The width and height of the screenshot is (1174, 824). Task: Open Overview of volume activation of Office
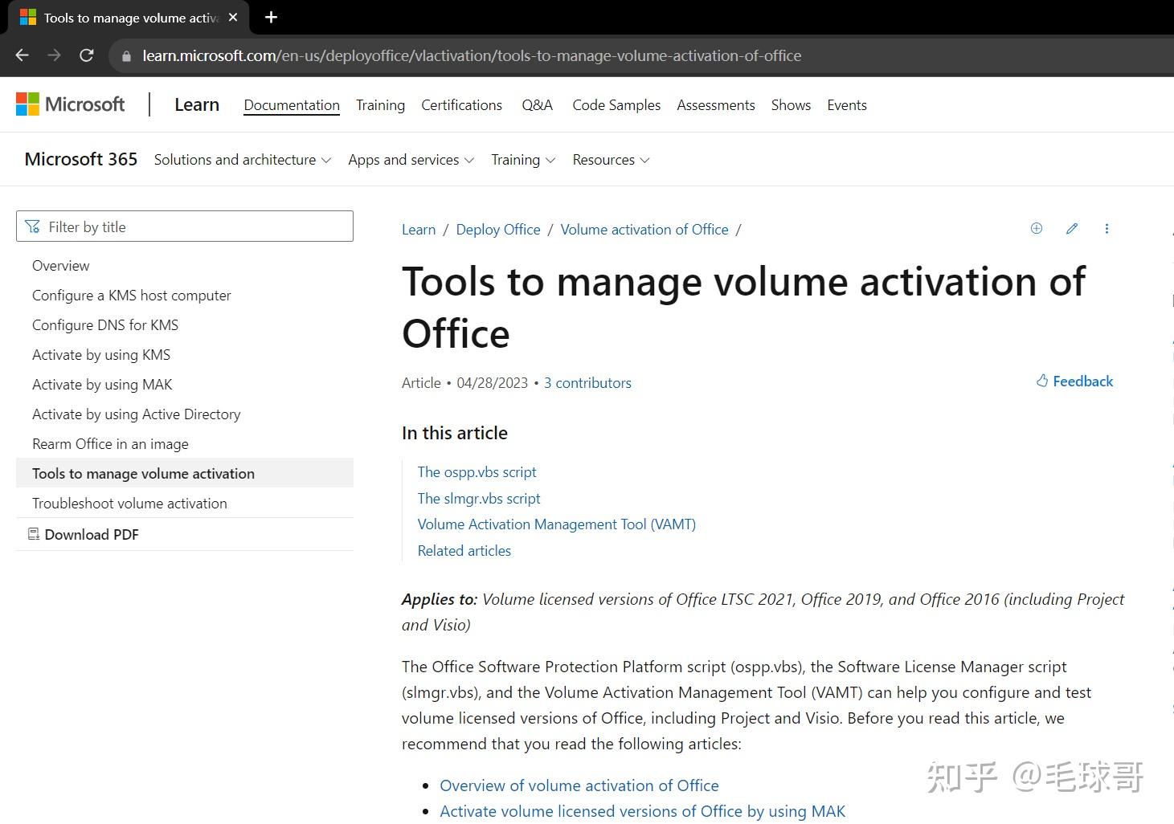(x=579, y=785)
